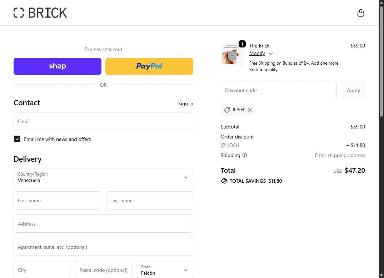
Task: Click the First name field
Action: coord(57,201)
